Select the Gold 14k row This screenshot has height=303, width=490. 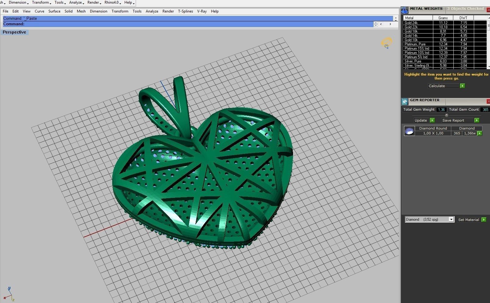pos(445,36)
